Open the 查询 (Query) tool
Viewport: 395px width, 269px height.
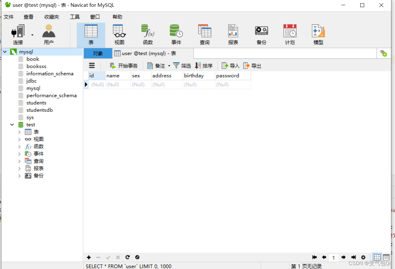click(x=205, y=34)
